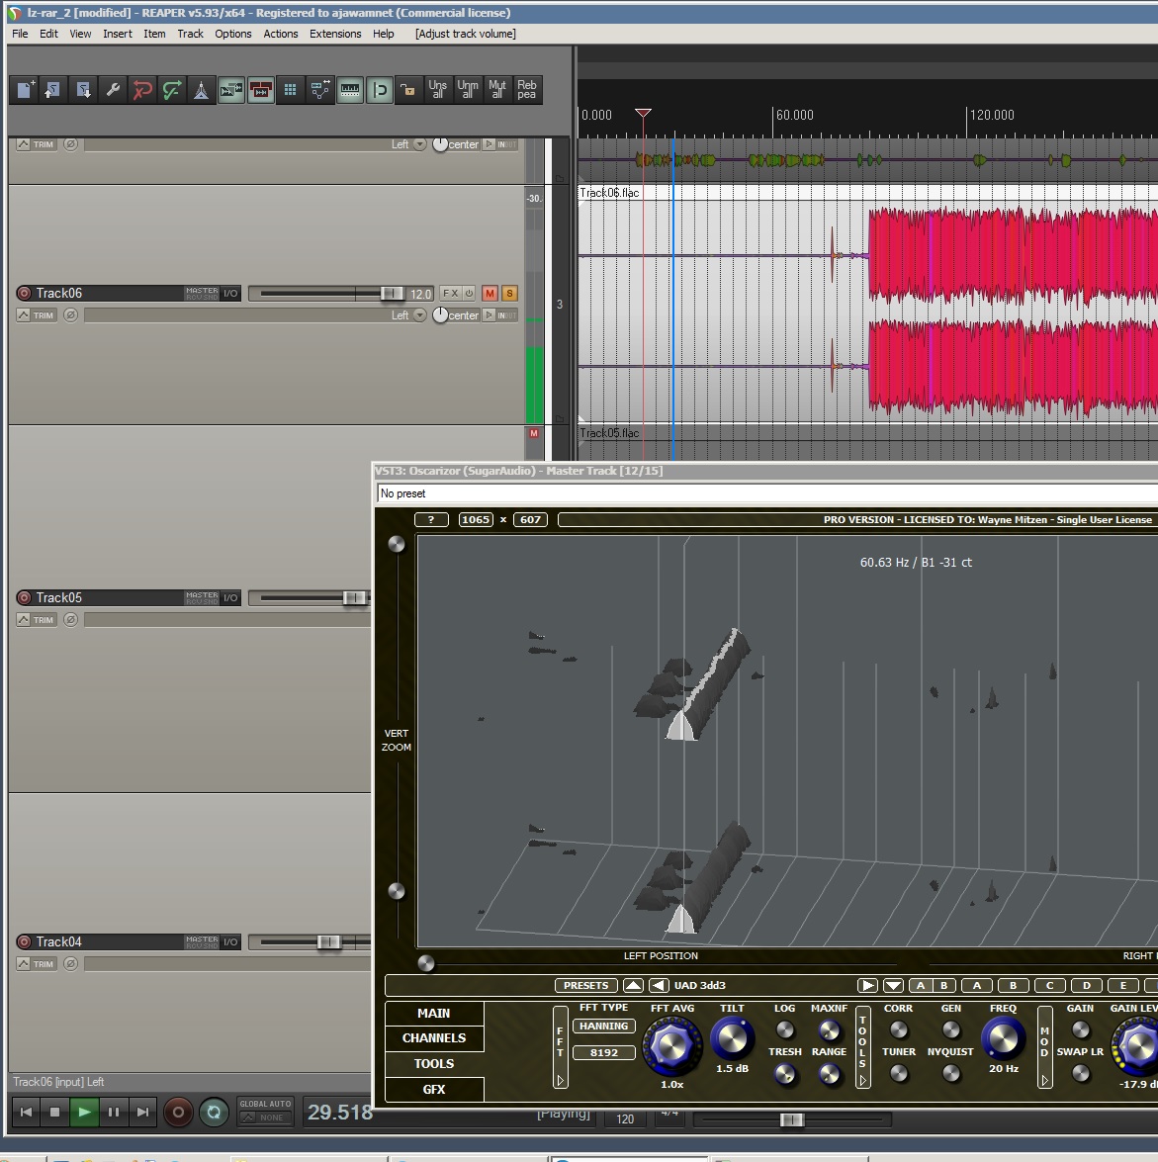Click the 'Mut all' toolbar button

(497, 90)
